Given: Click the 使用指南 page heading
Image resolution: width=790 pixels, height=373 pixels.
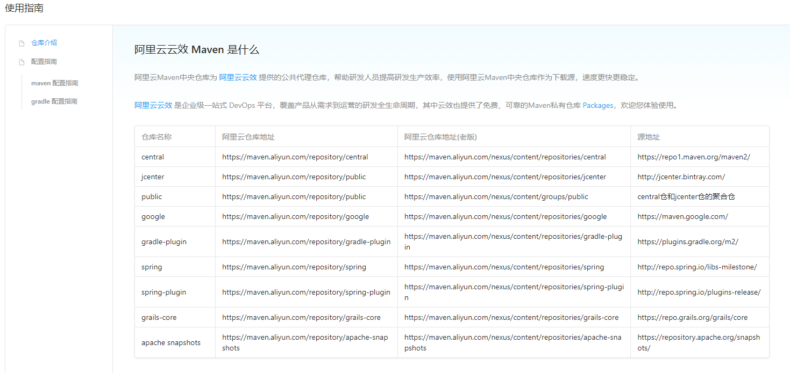Looking at the screenshot, I should pos(24,8).
